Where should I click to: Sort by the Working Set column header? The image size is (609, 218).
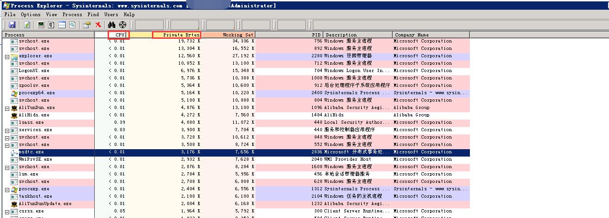click(x=228, y=35)
